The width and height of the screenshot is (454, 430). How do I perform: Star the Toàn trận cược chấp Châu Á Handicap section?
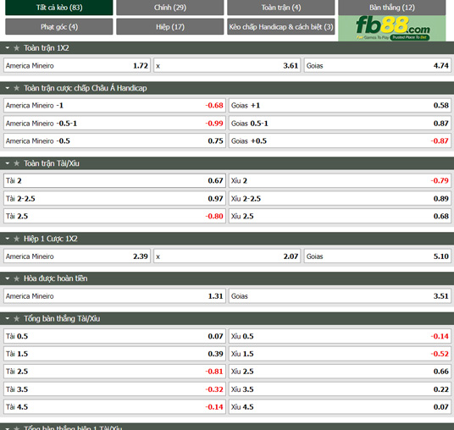pos(17,88)
